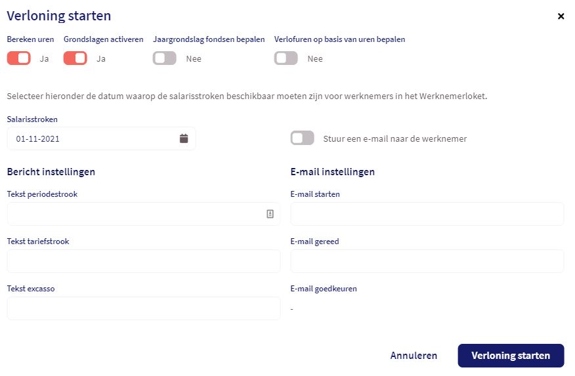Click into the Tekst tariefstrook field

143,261
